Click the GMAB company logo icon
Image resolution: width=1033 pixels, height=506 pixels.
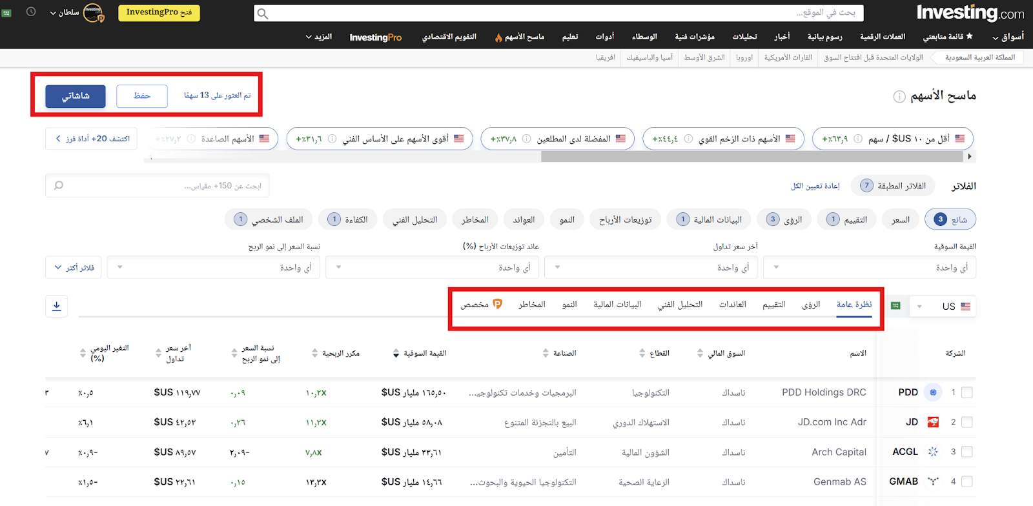[933, 481]
